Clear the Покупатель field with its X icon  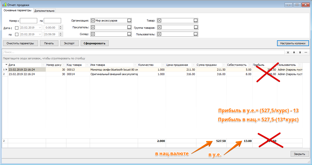93,27
